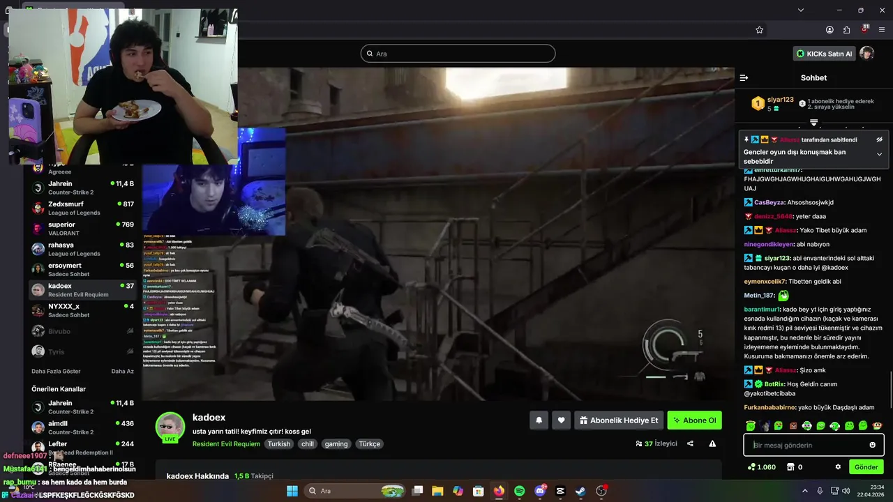Hide the pinned message with eye-slash icon
This screenshot has width=893, height=502.
click(x=879, y=139)
